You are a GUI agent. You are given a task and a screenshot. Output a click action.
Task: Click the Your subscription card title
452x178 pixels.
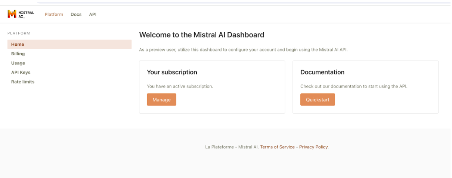pos(172,72)
